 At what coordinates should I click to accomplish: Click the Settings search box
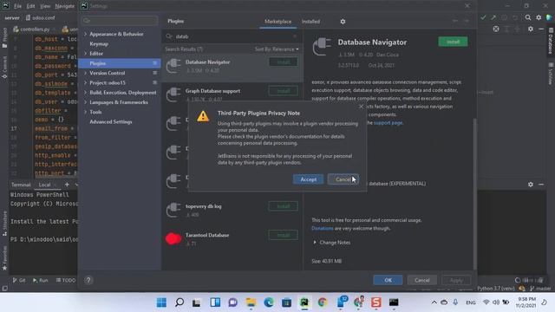(120, 21)
